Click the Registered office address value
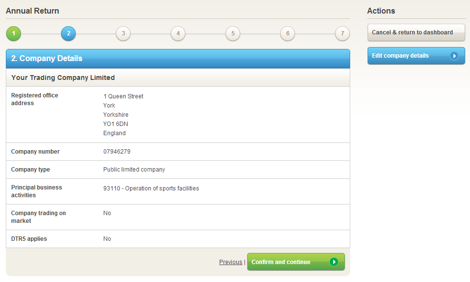Screen dimensions: 470x282 coord(123,115)
